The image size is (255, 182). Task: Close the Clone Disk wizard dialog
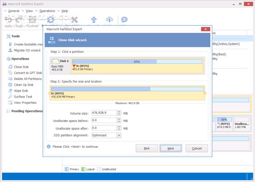pyautogui.click(x=205, y=29)
